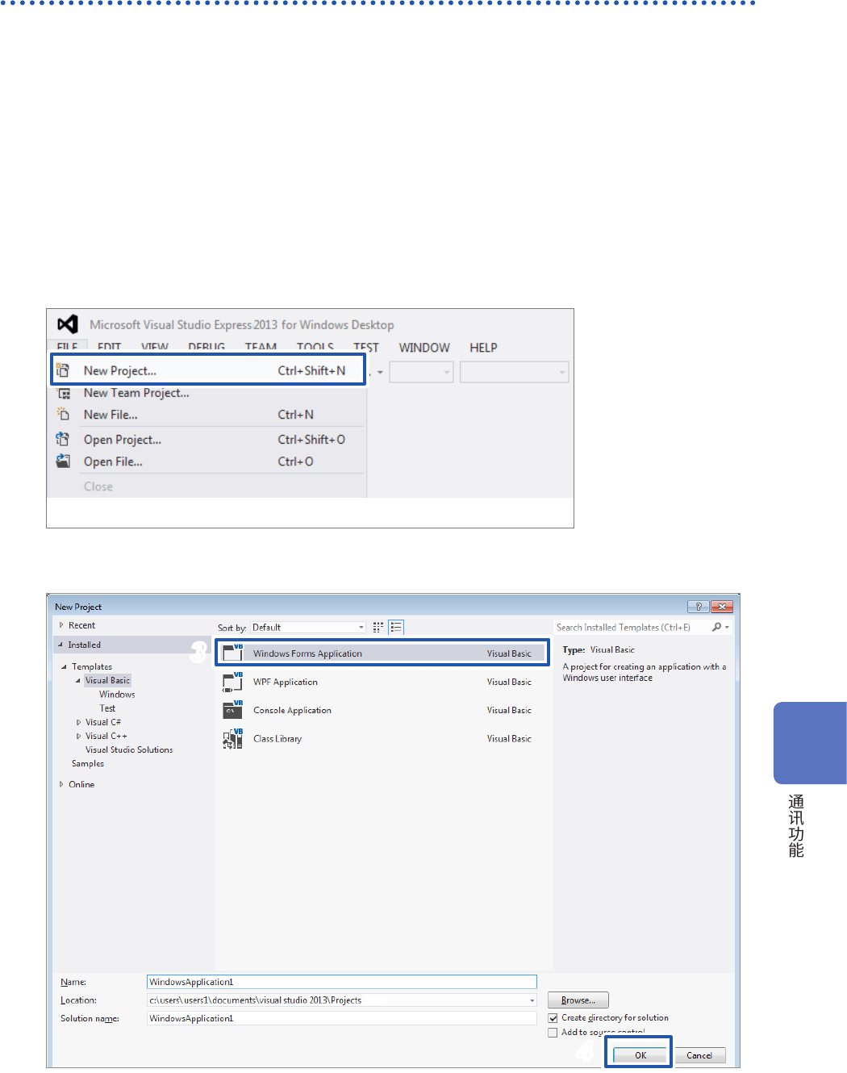Open the HELP menu
This screenshot has height=1073, width=847.
[x=483, y=348]
